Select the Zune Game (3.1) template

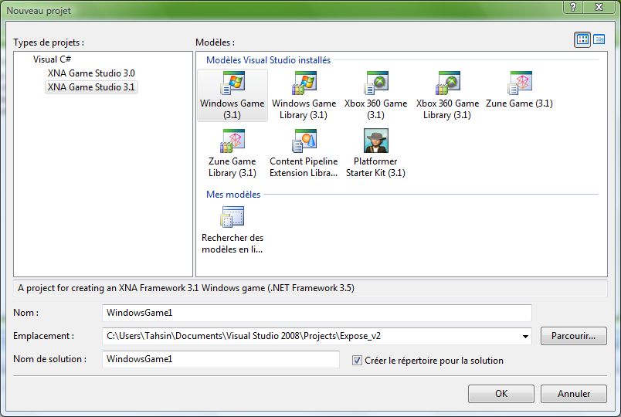519,83
